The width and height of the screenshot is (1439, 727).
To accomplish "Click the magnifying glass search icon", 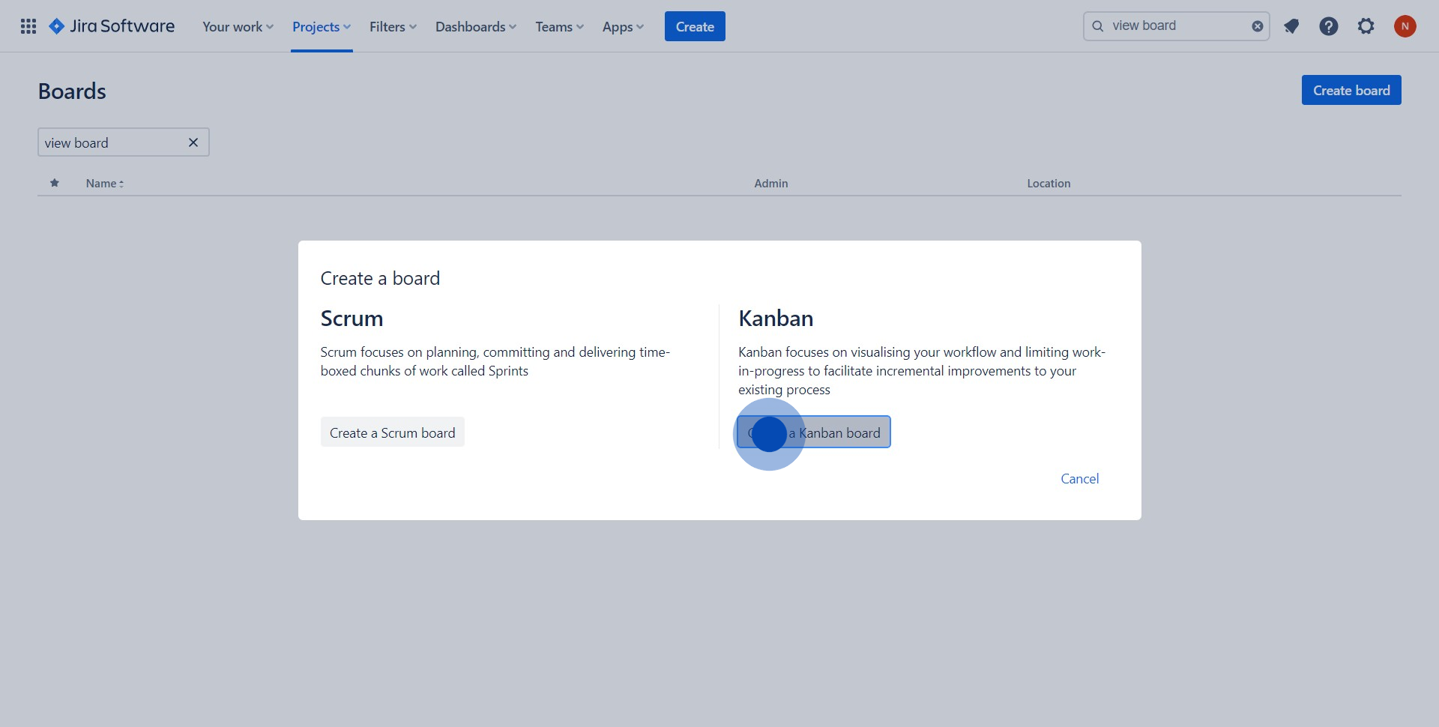I will (1098, 25).
